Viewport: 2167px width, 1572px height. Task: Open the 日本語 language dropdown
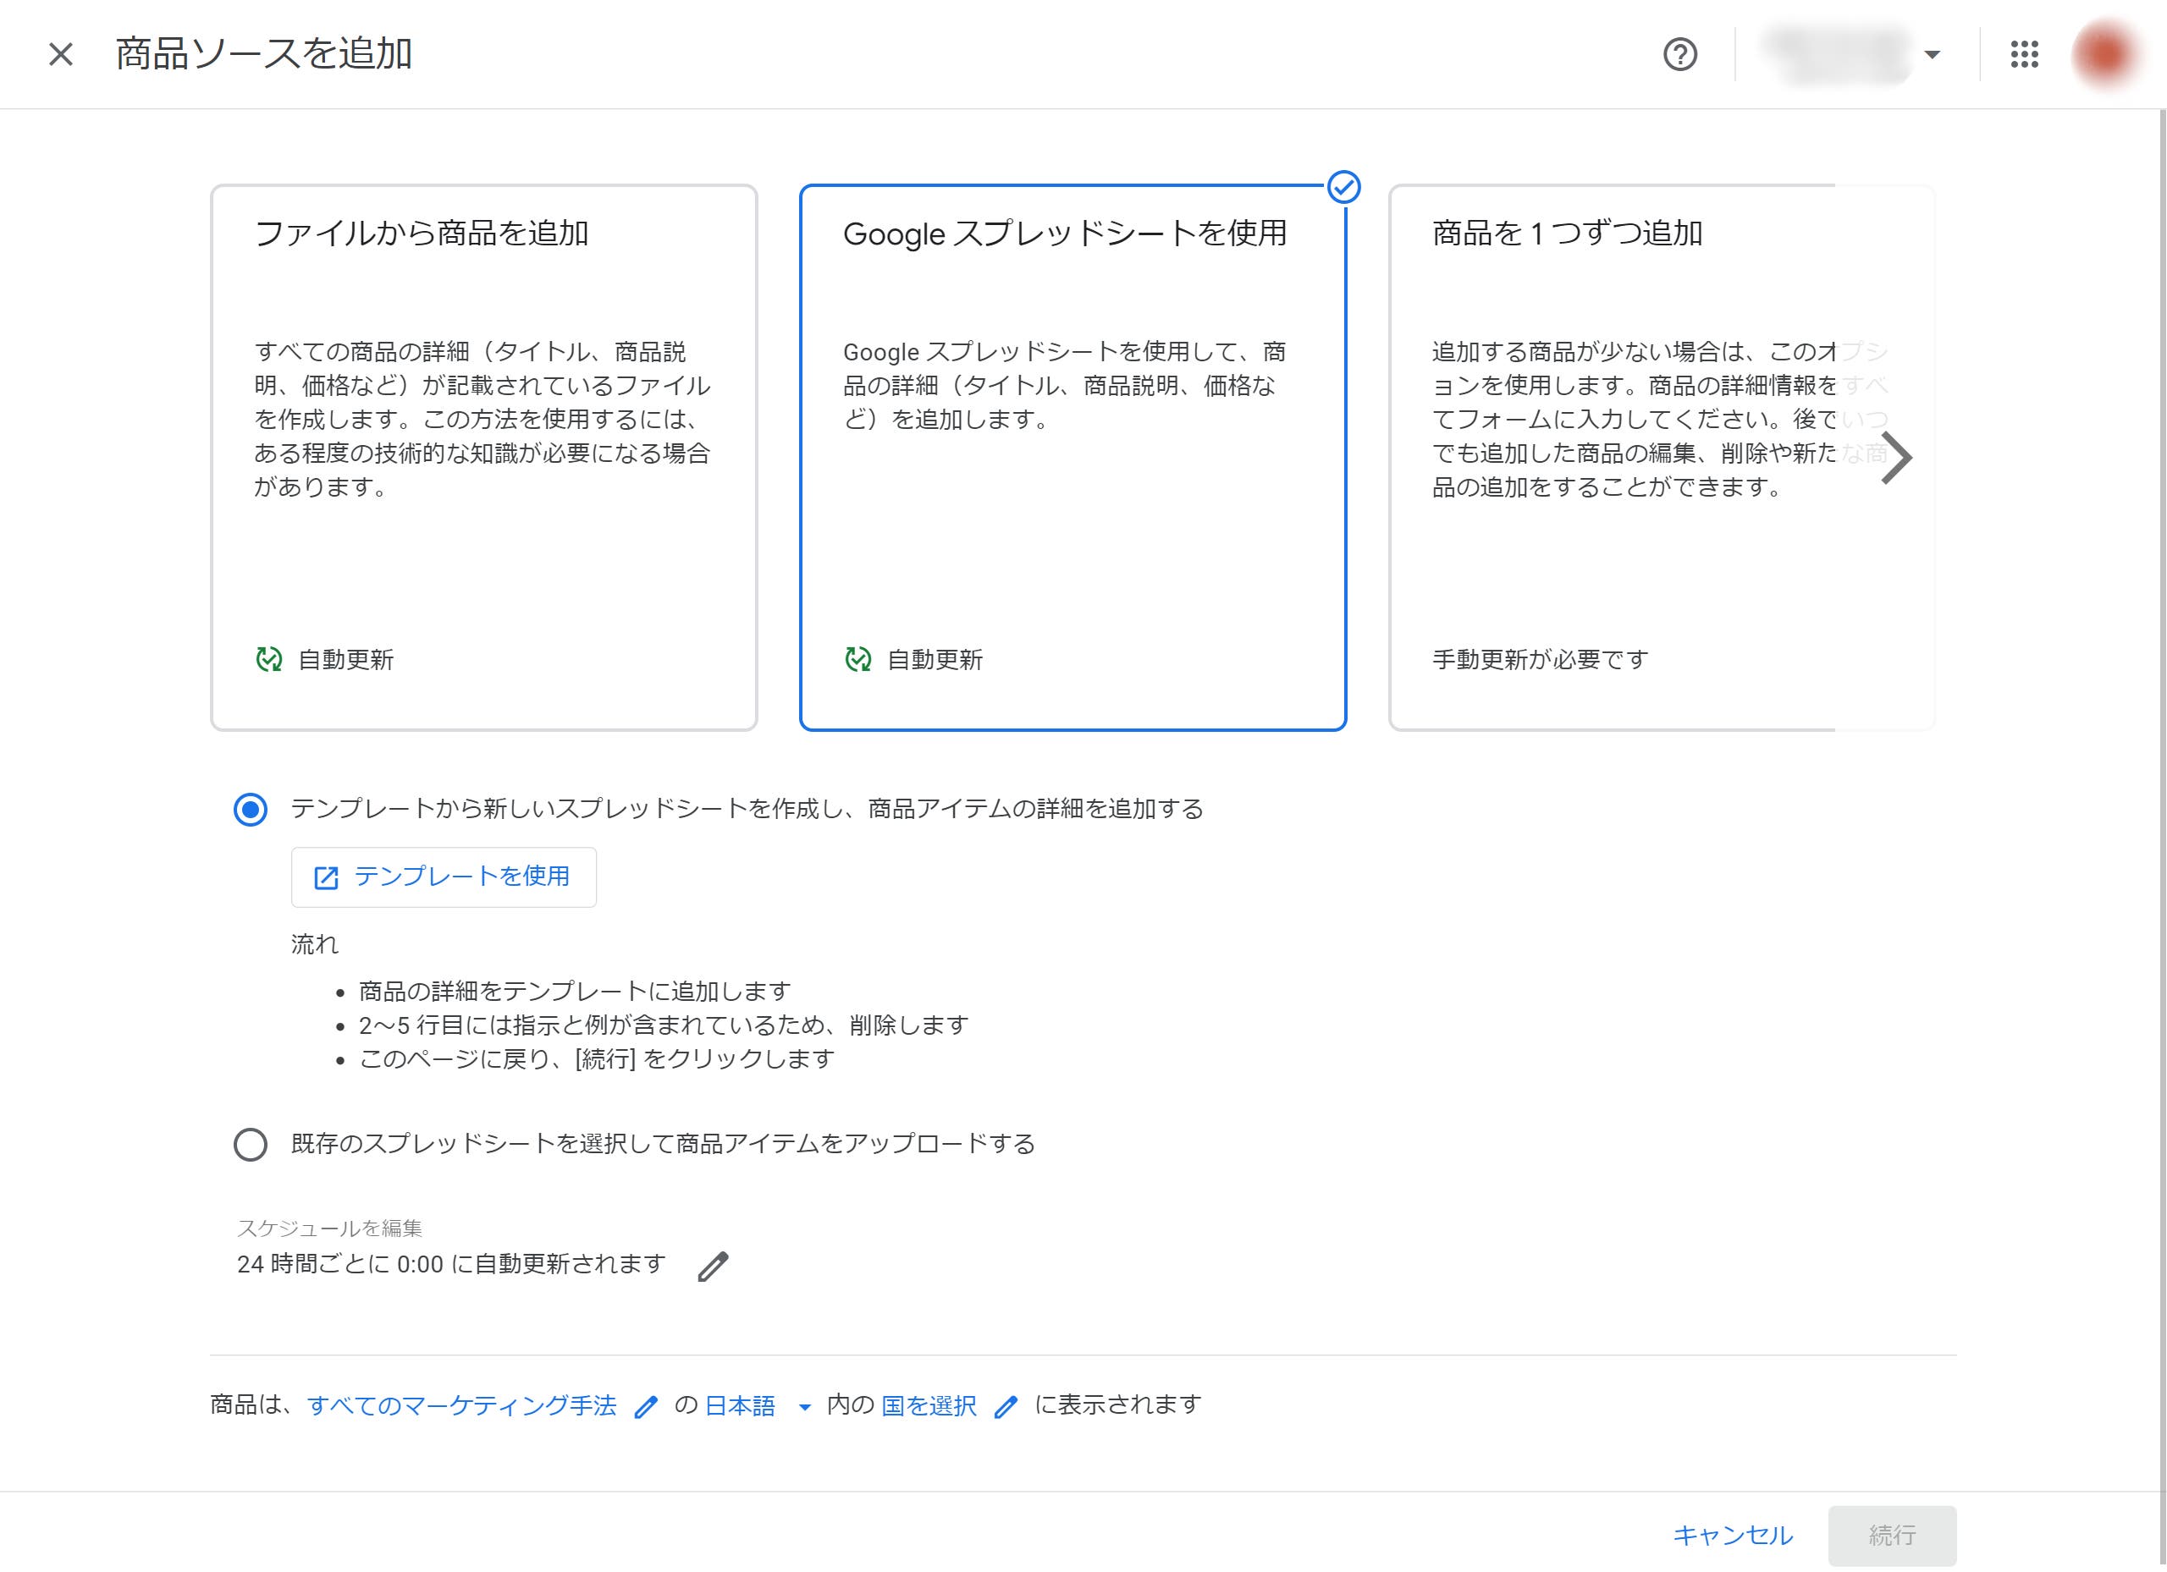[x=758, y=1406]
